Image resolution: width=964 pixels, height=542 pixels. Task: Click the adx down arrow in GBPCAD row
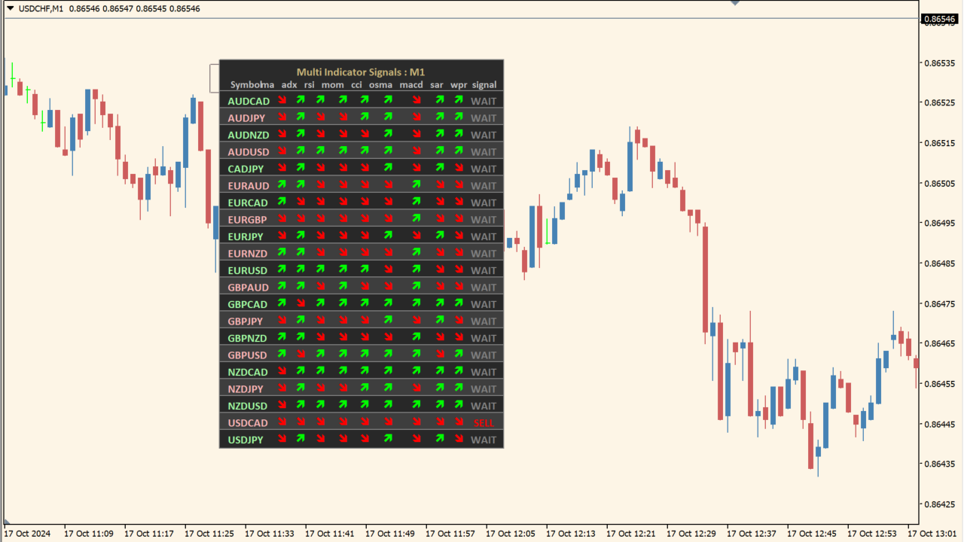tap(300, 303)
